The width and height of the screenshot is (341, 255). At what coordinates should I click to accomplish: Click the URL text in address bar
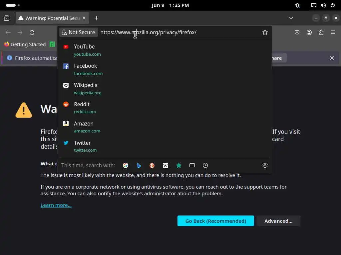pyautogui.click(x=148, y=32)
